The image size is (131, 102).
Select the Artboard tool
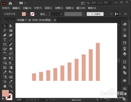[5, 81]
